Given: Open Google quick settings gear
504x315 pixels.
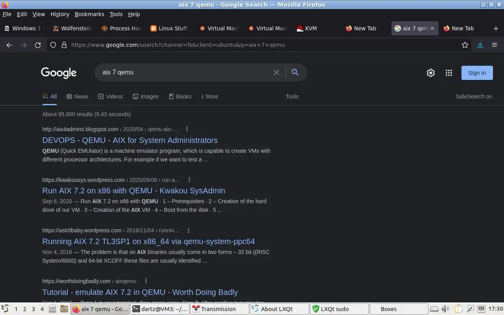Looking at the screenshot, I should click(431, 73).
